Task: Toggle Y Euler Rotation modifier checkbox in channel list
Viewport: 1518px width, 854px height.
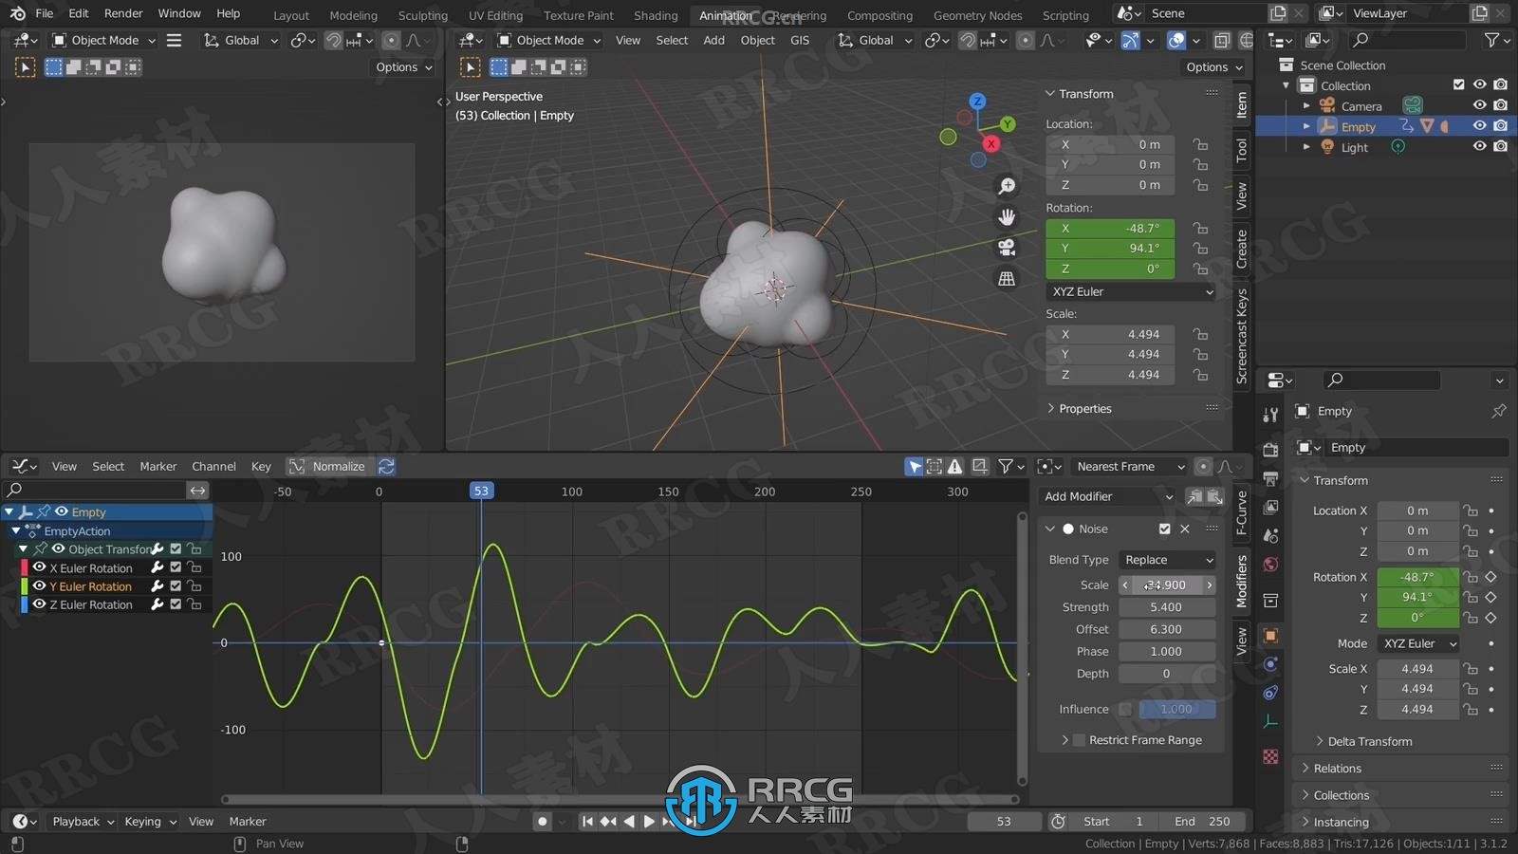Action: 176,586
